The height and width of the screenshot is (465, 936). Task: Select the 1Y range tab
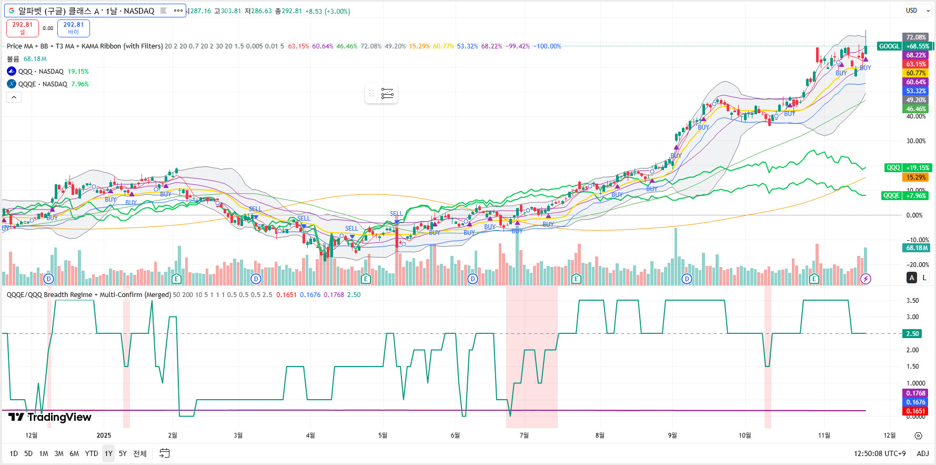108,453
